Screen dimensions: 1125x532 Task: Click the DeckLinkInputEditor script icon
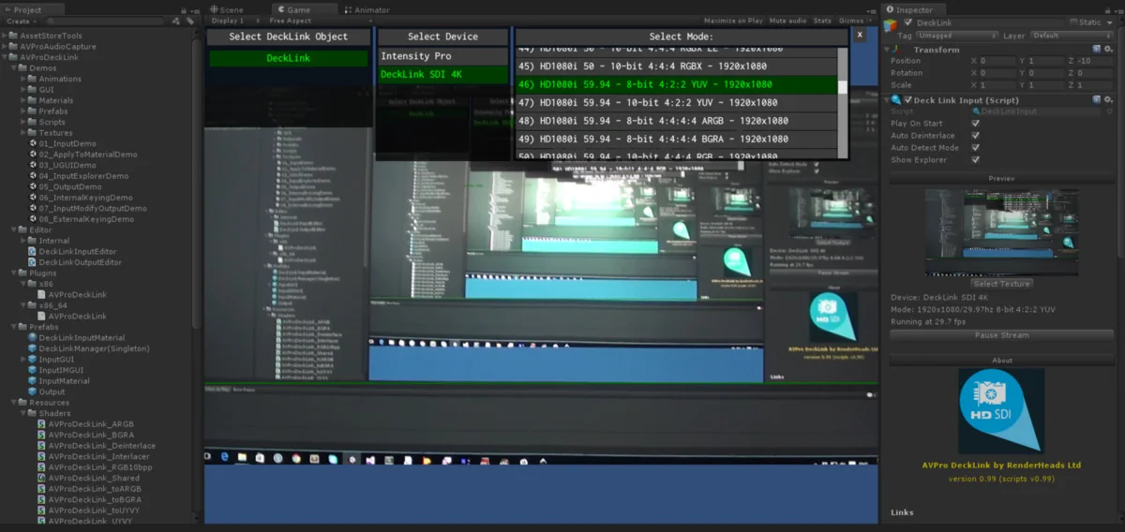pyautogui.click(x=32, y=251)
